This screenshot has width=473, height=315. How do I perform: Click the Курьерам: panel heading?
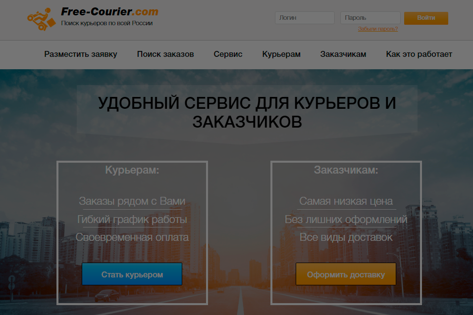(132, 170)
